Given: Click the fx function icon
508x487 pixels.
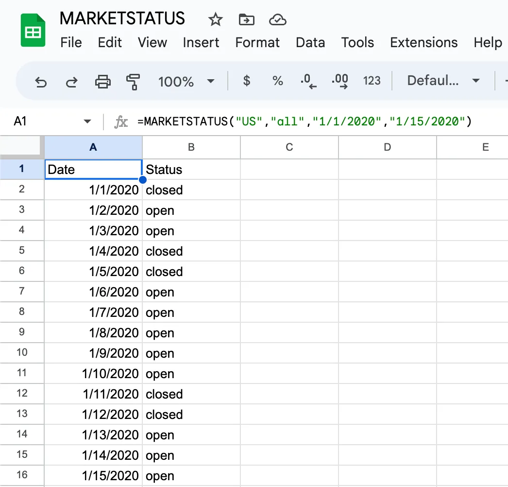Looking at the screenshot, I should tap(121, 122).
